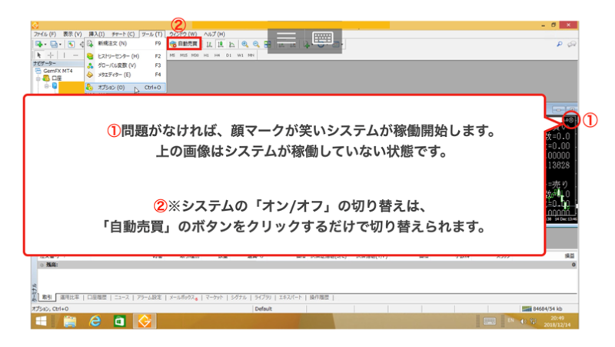615x347 pixels.
Task: Select GemFX MT4 in navigator tree
Action: pyautogui.click(x=58, y=71)
